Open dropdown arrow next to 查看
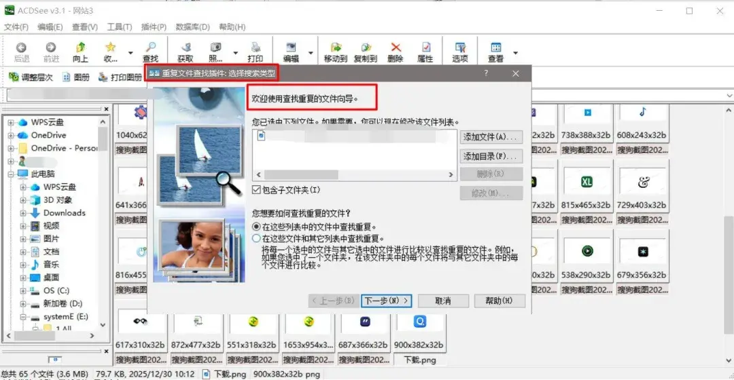734x380 pixels. pyautogui.click(x=515, y=53)
